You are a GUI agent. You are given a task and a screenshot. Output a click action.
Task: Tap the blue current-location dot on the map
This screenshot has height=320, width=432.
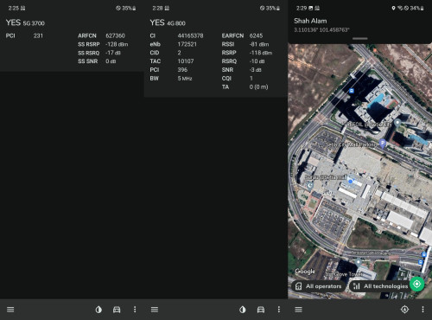(350, 182)
